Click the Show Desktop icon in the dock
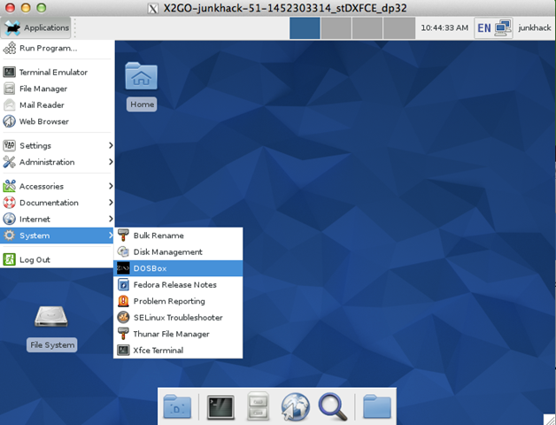 pyautogui.click(x=177, y=406)
